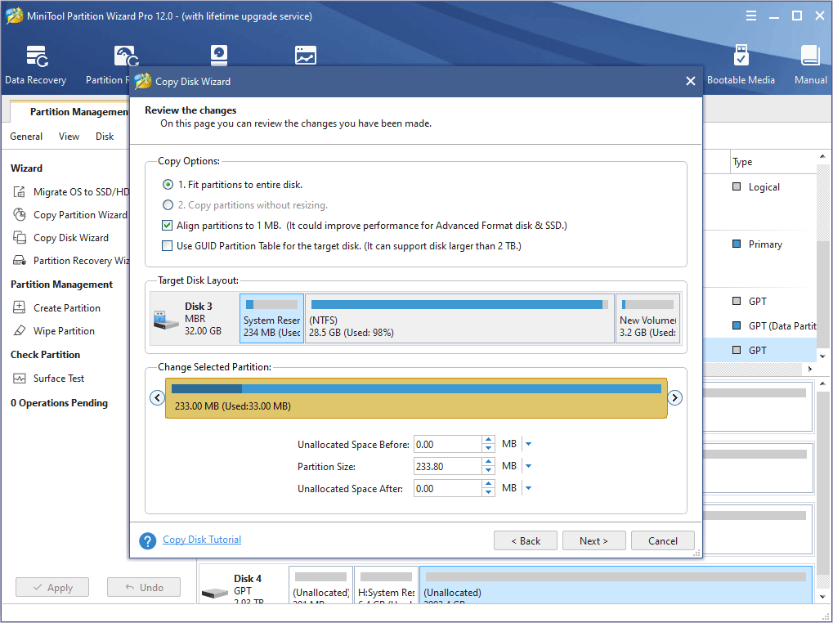
Task: Click the Undo button
Action: [144, 587]
